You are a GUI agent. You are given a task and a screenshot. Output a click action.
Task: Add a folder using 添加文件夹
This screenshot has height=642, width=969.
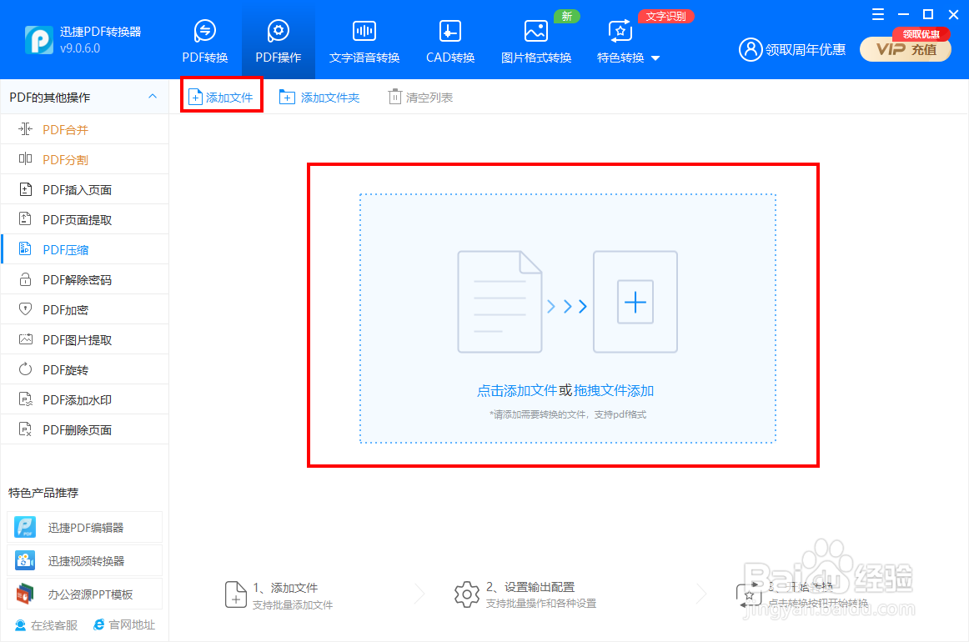coord(320,97)
